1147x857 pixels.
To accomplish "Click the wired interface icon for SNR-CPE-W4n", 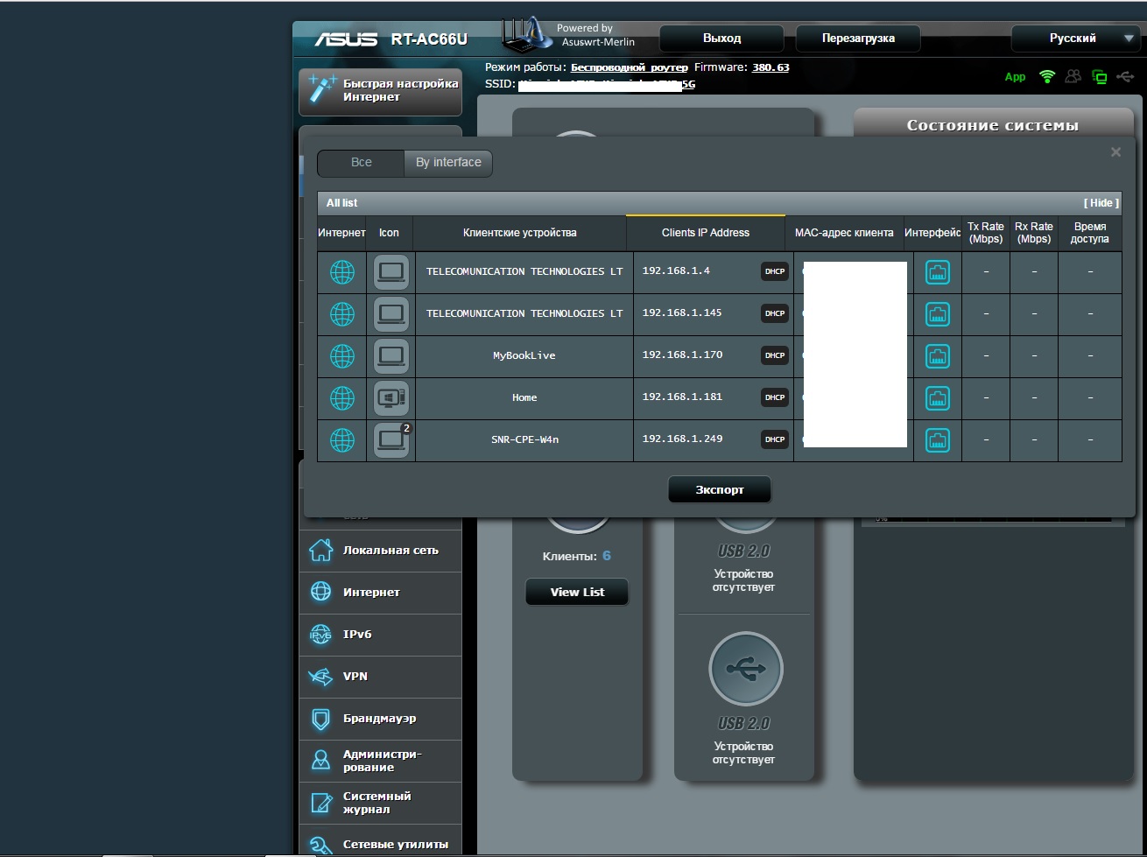I will tap(938, 440).
